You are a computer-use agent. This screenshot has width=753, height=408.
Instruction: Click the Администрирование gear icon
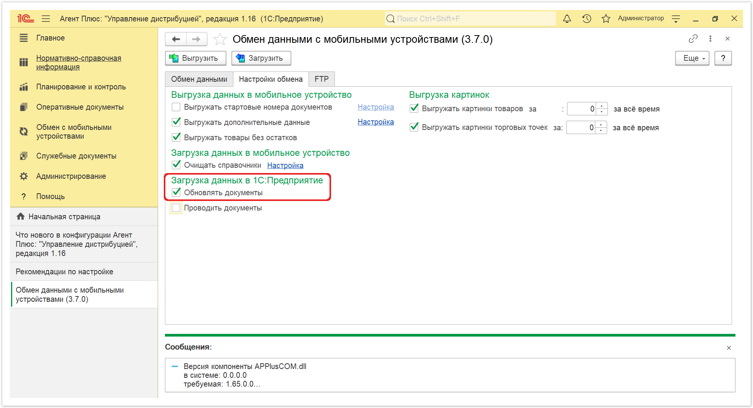(24, 176)
